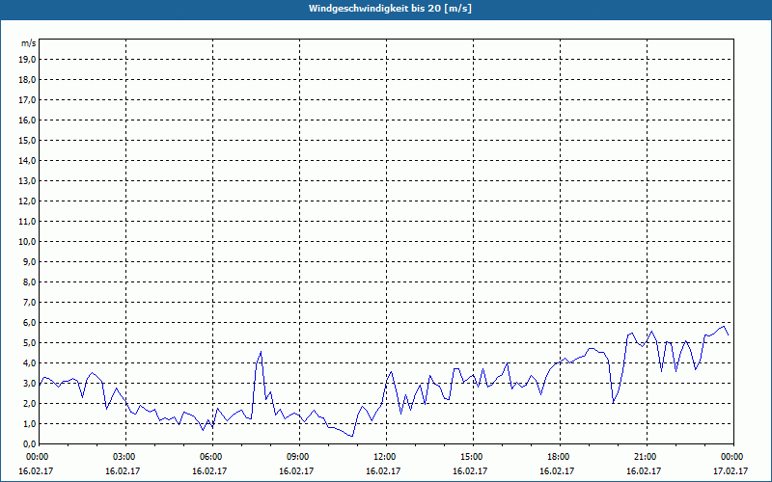This screenshot has height=482, width=772.
Task: Click the "5,0" y-axis label
Action: (30, 343)
